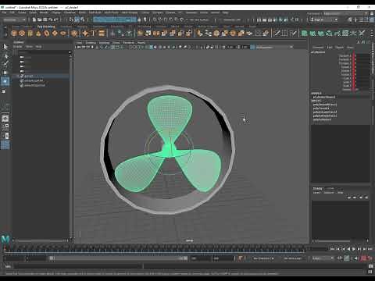Activate the Lasso select tool
This screenshot has width=375, height=281.
(x=5, y=55)
